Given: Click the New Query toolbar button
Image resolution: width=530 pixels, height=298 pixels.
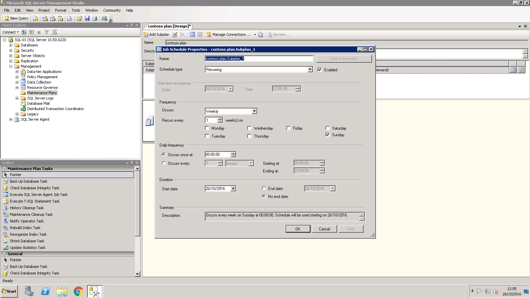Looking at the screenshot, I should 16,18.
